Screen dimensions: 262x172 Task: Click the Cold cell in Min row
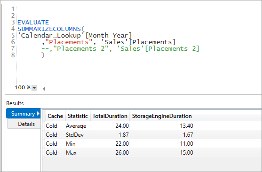(x=55, y=144)
